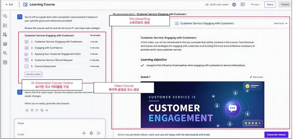Click the Learning Course logo icon
This screenshot has height=139, width=301.
(x=25, y=5)
